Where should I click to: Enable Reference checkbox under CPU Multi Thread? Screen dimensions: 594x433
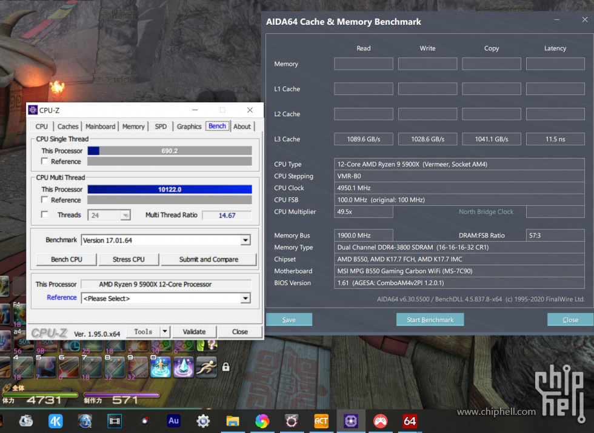pyautogui.click(x=45, y=199)
